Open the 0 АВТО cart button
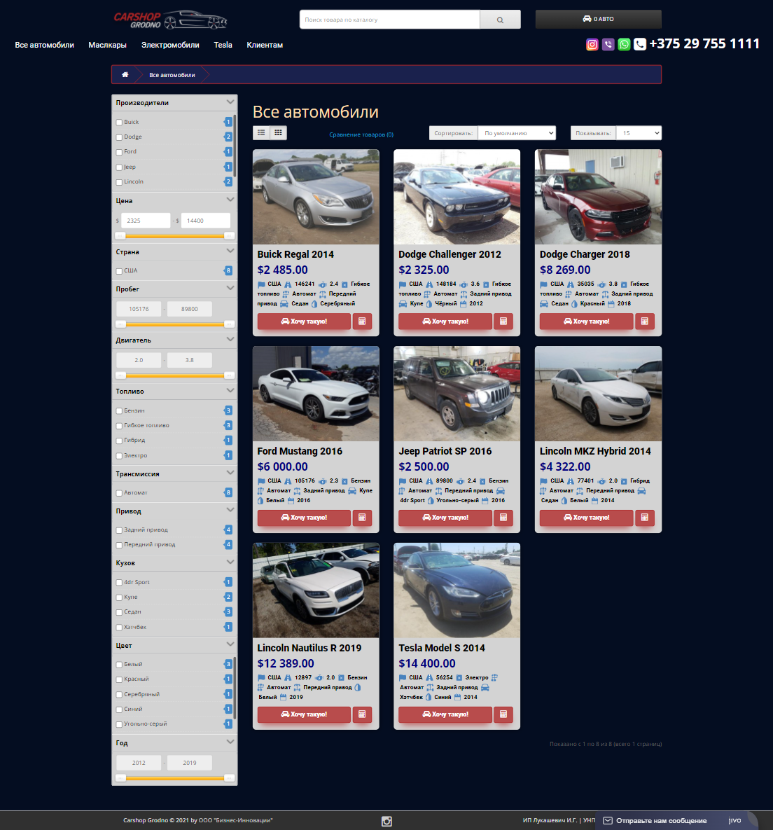 (599, 19)
